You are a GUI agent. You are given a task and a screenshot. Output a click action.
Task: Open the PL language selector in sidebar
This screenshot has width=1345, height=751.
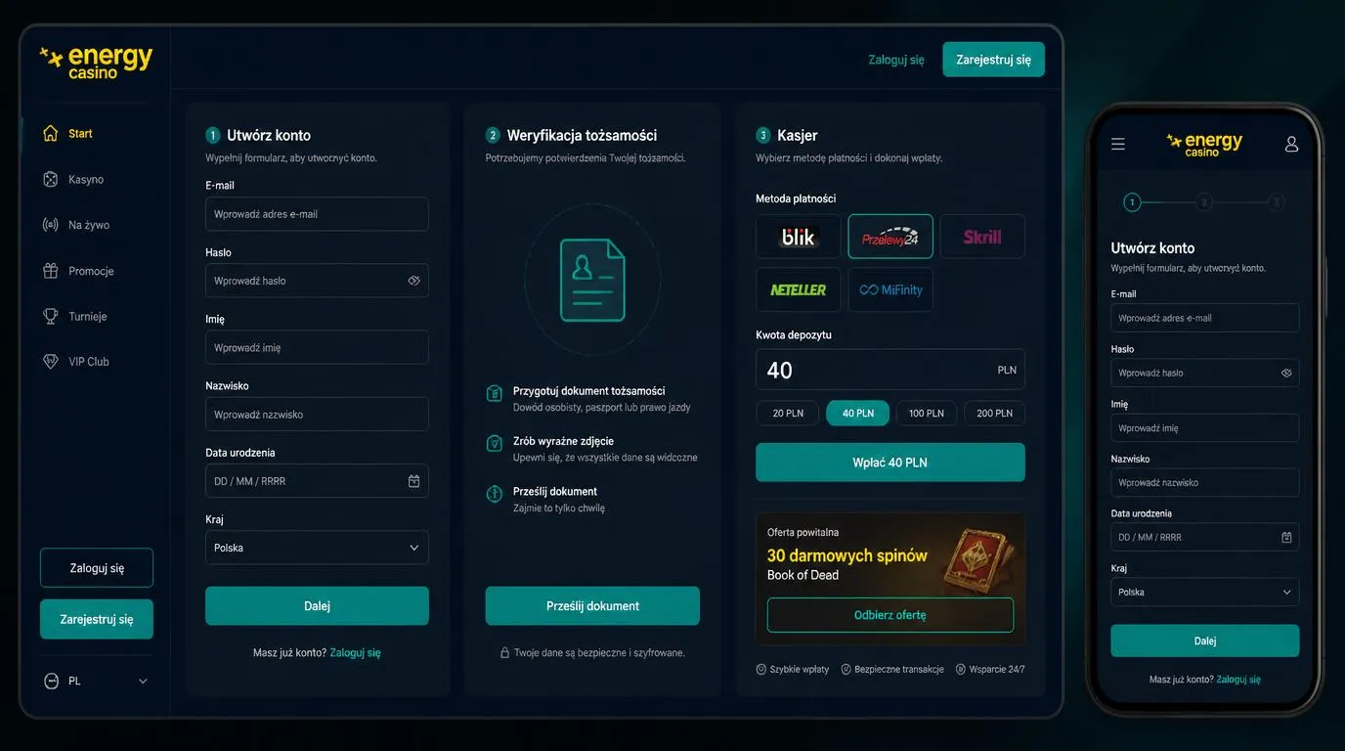point(97,681)
